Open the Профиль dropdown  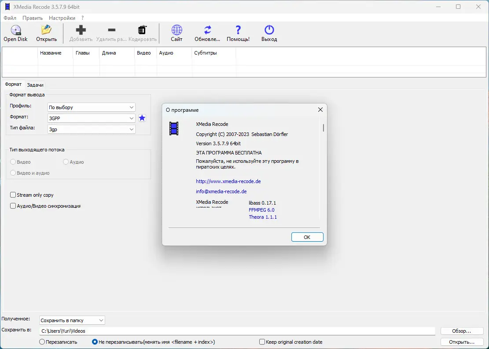pos(91,107)
